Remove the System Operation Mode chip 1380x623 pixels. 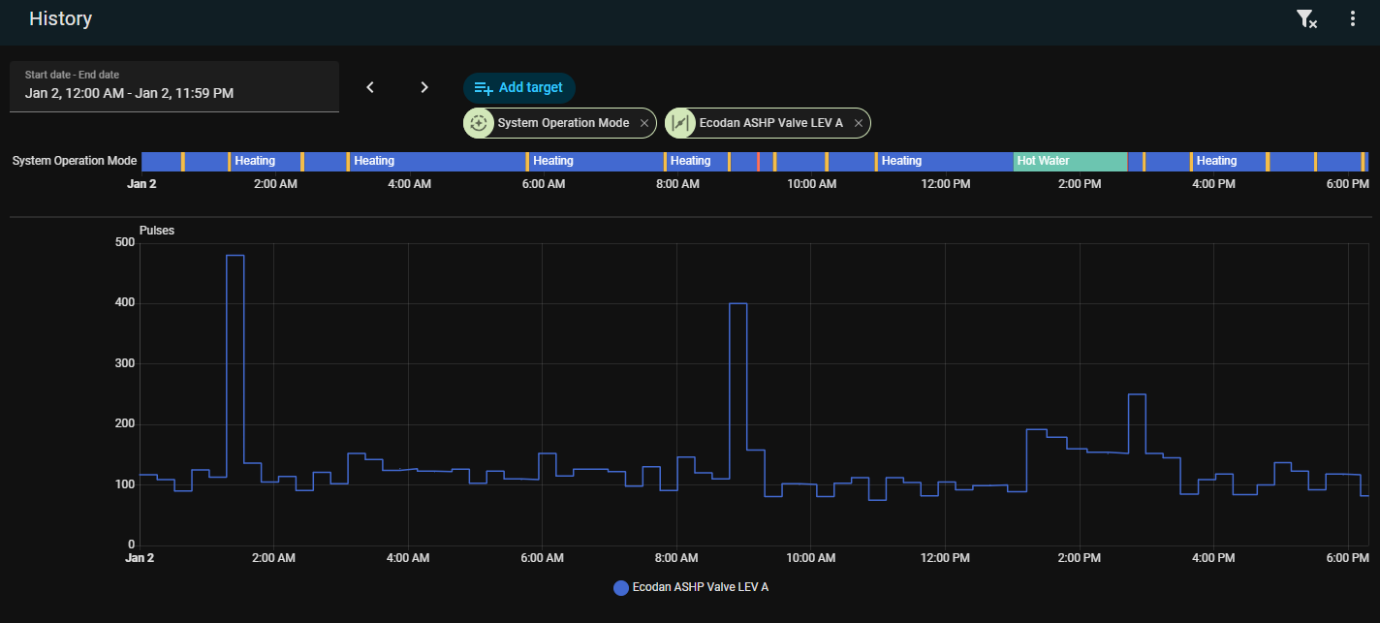(x=643, y=123)
